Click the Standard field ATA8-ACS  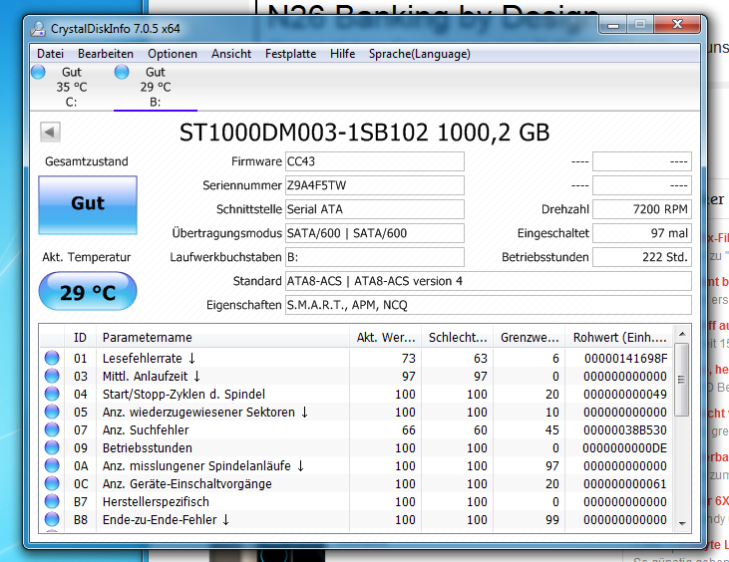(489, 281)
